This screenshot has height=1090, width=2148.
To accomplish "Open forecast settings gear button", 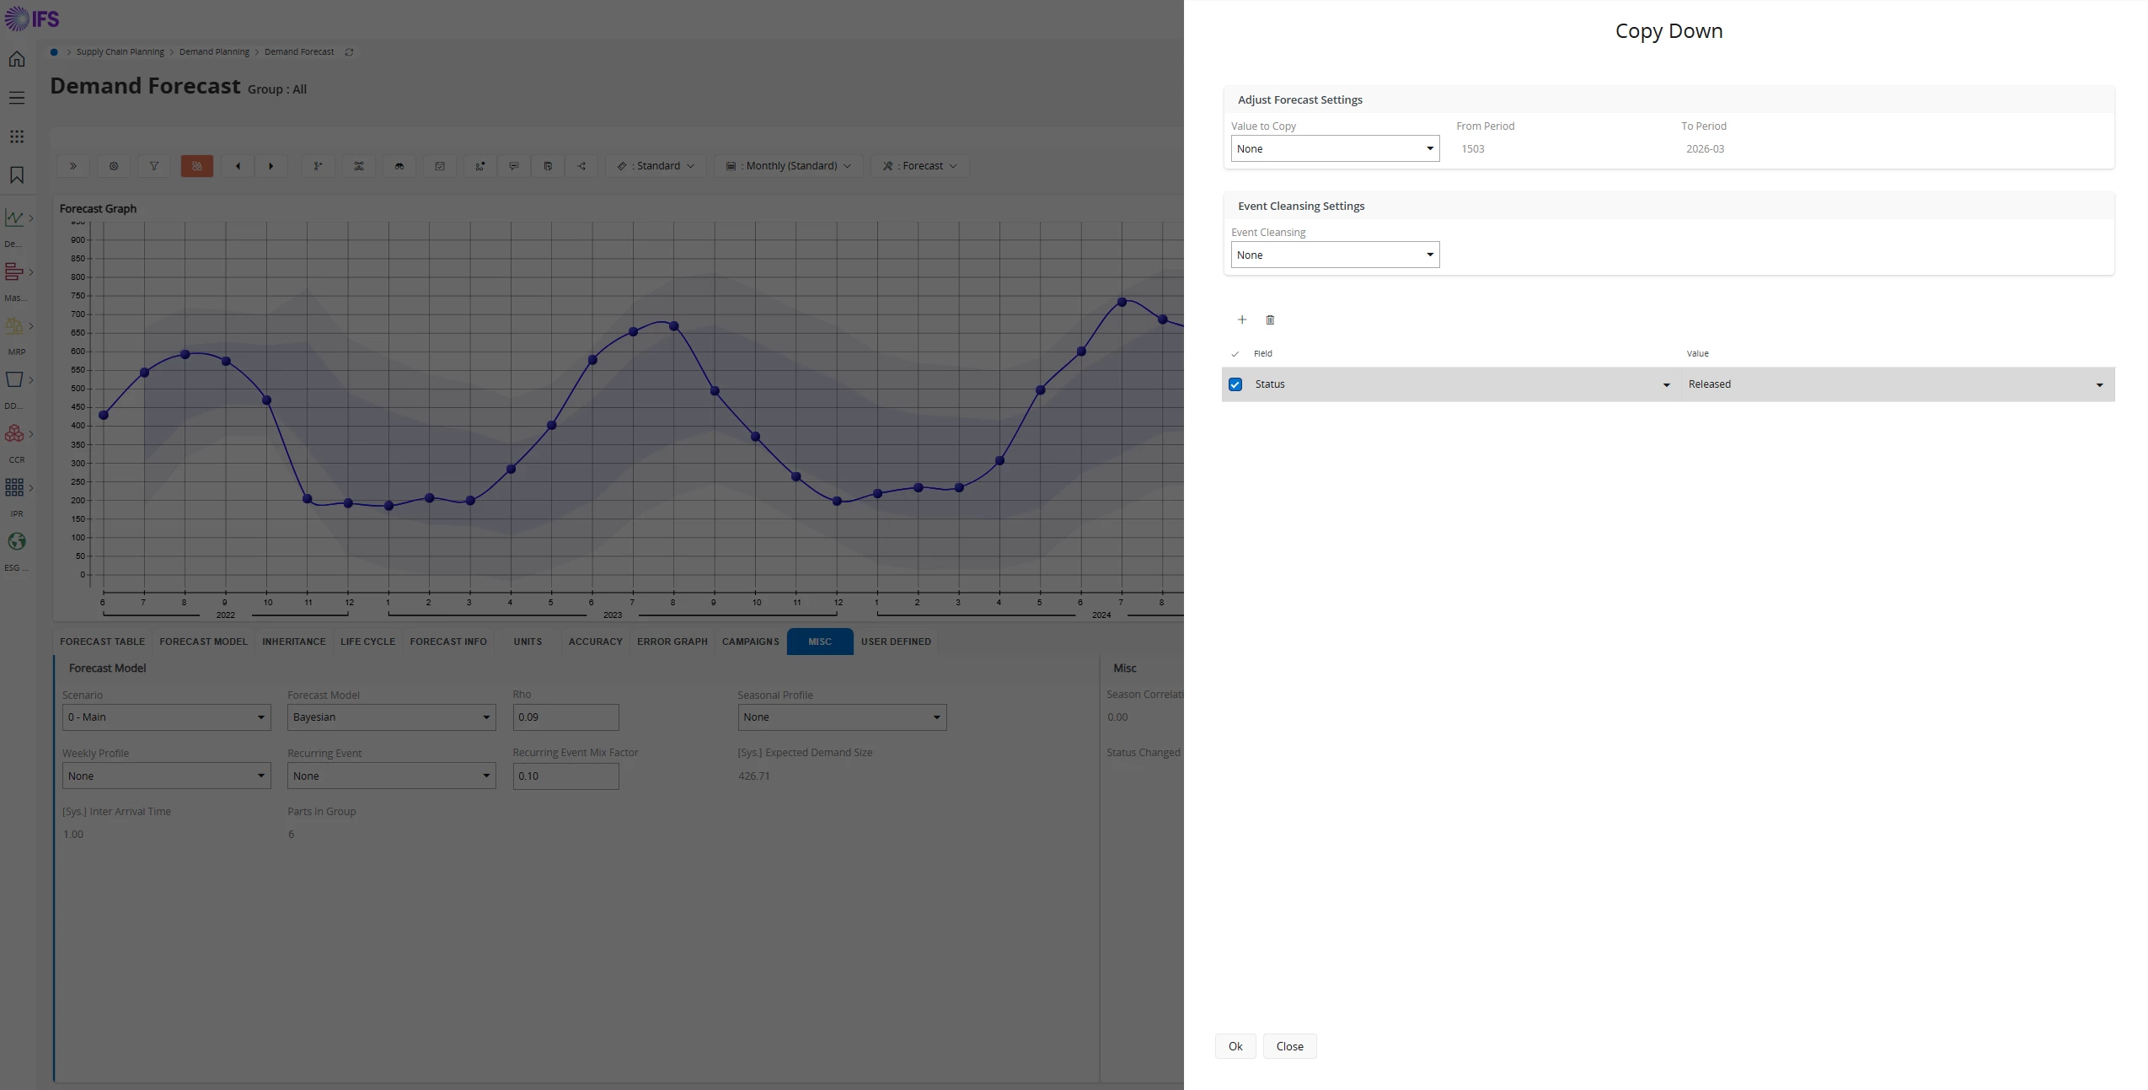I will coord(114,166).
